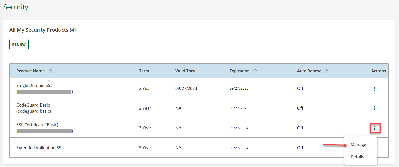
Task: Click Auto Renew Off for CodeGuard Basic
Action: click(x=300, y=108)
